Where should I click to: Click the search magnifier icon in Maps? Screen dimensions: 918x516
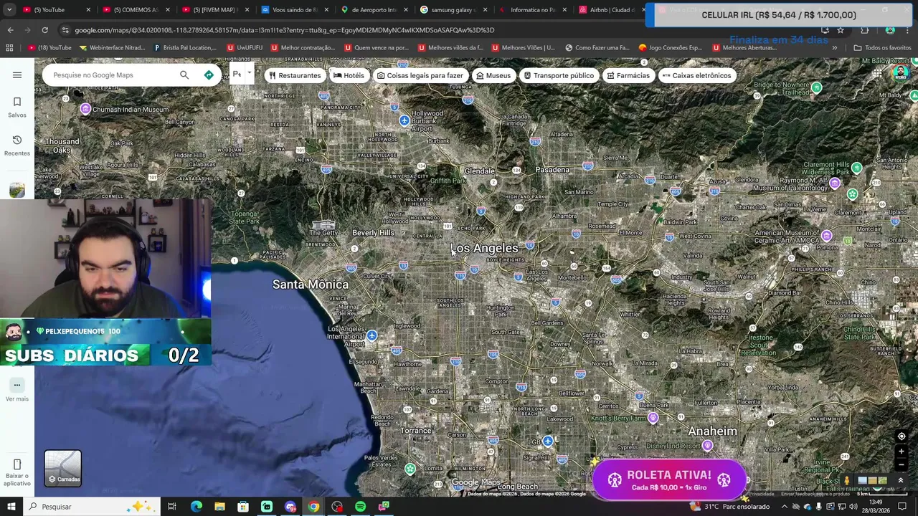(x=184, y=75)
